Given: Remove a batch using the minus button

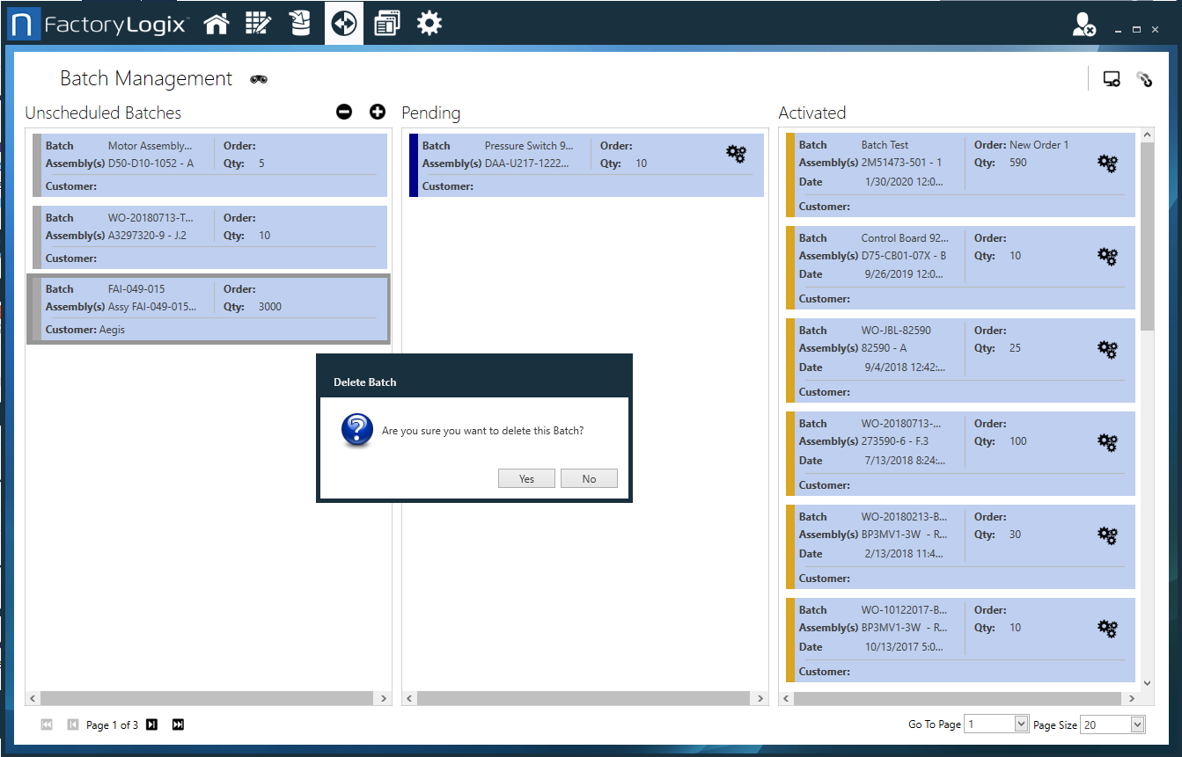Looking at the screenshot, I should tap(344, 112).
